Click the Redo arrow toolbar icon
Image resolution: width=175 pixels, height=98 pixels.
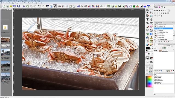[x=43, y=6]
